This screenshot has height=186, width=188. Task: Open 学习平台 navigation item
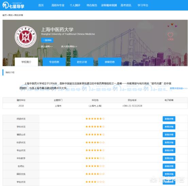pyautogui.click(x=143, y=5)
